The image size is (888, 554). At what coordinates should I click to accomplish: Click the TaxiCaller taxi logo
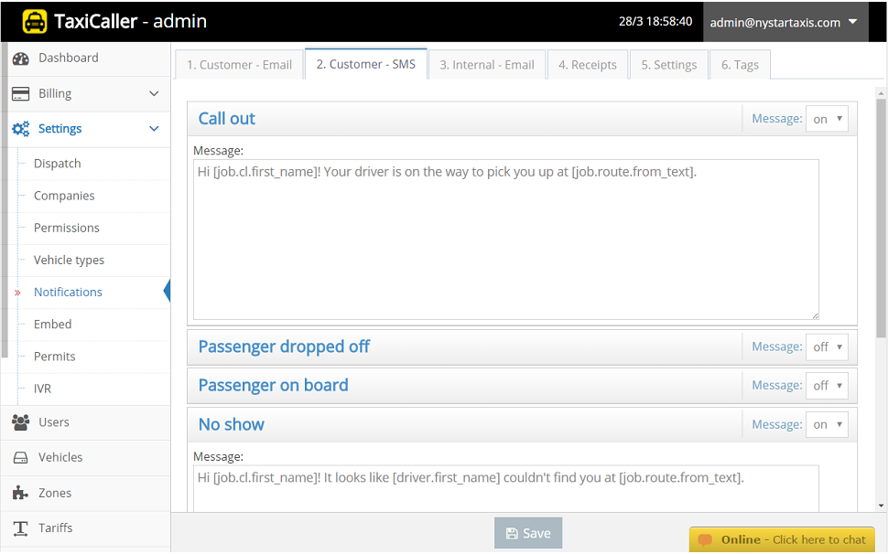click(37, 20)
